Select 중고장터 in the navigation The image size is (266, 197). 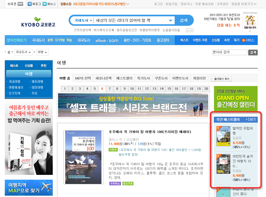pos(163,40)
